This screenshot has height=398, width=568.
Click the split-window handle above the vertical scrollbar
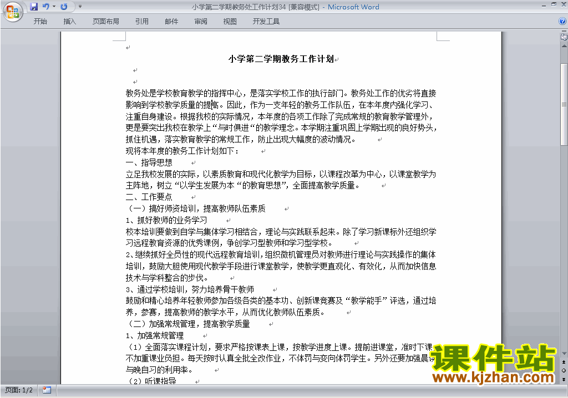coord(564,32)
